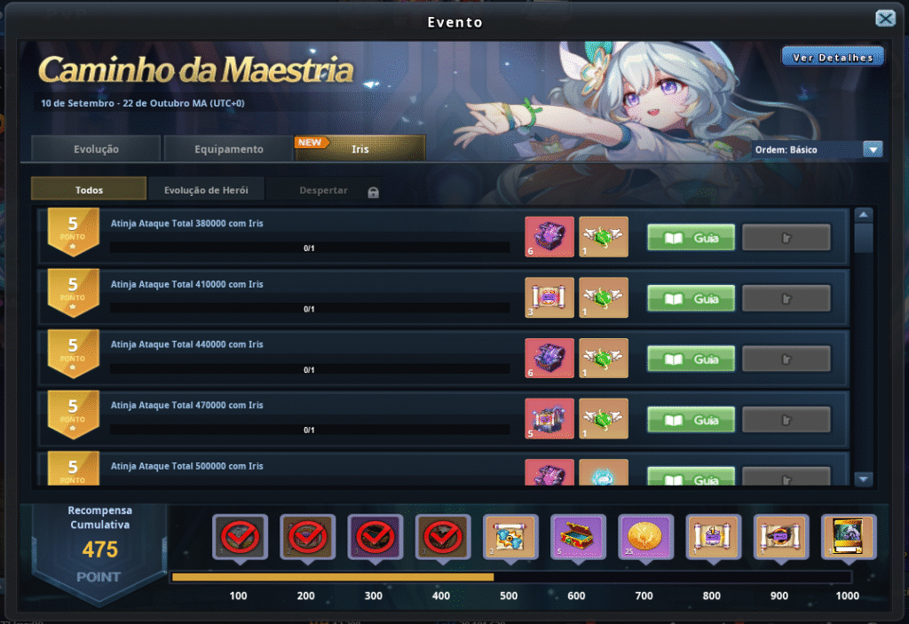Viewport: 909px width, 624px height.
Task: Click the purple chest reward for 380000 attack
Action: pyautogui.click(x=549, y=237)
